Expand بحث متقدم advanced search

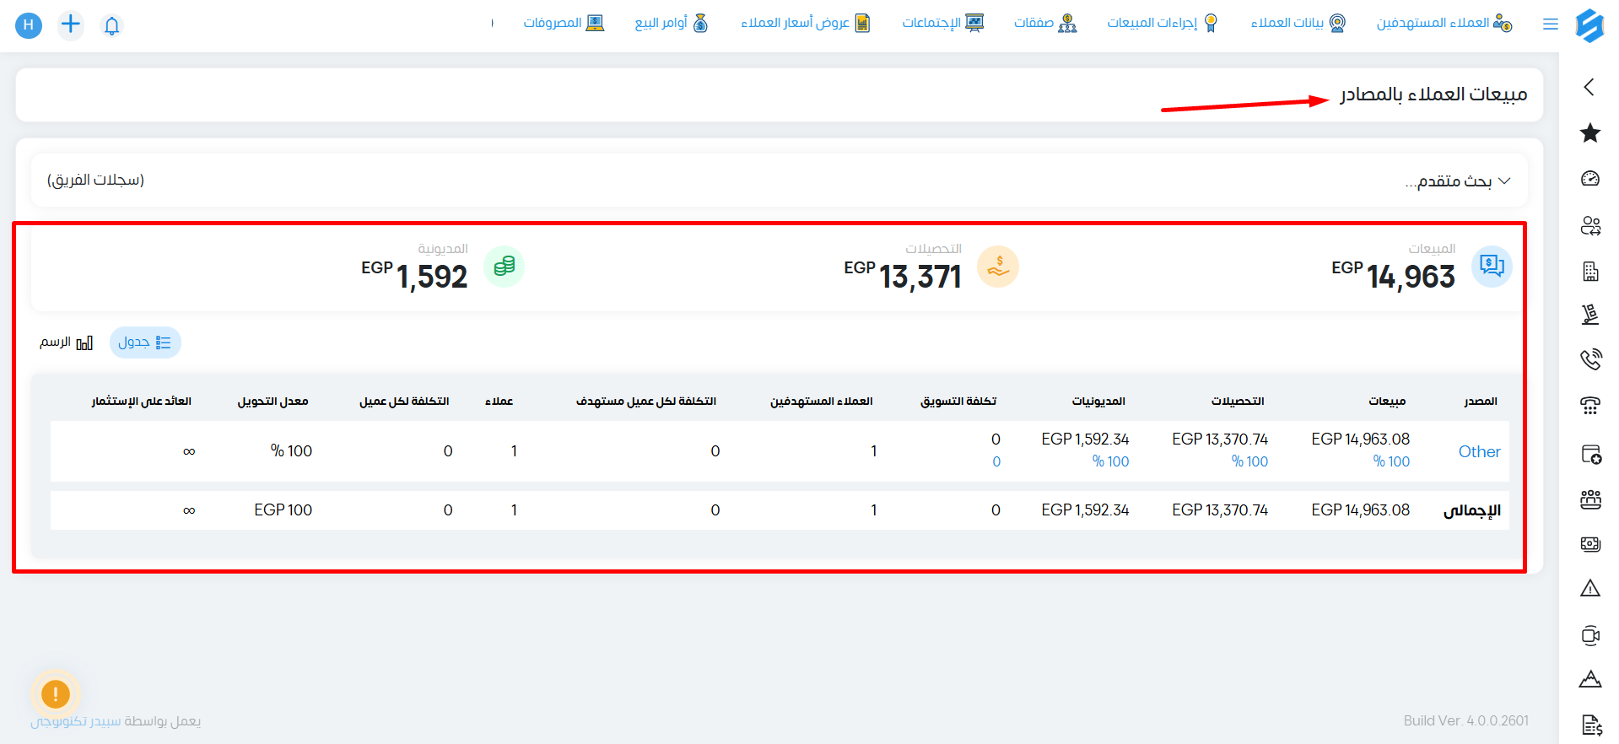(1457, 181)
